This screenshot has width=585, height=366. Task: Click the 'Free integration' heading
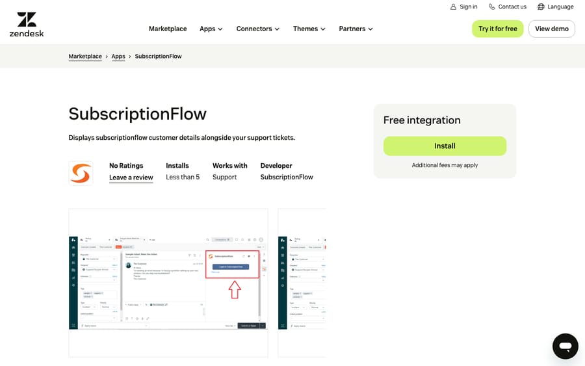coord(422,120)
